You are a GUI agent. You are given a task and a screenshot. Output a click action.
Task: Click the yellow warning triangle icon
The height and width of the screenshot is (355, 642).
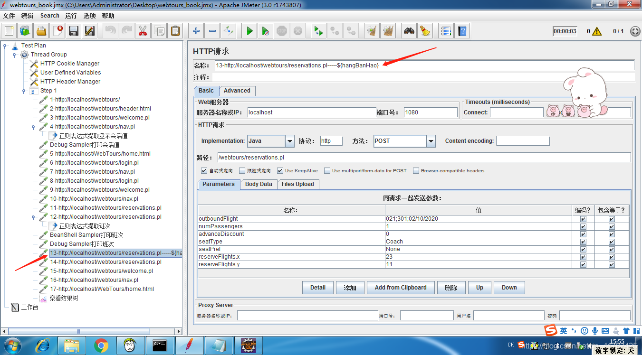click(597, 31)
